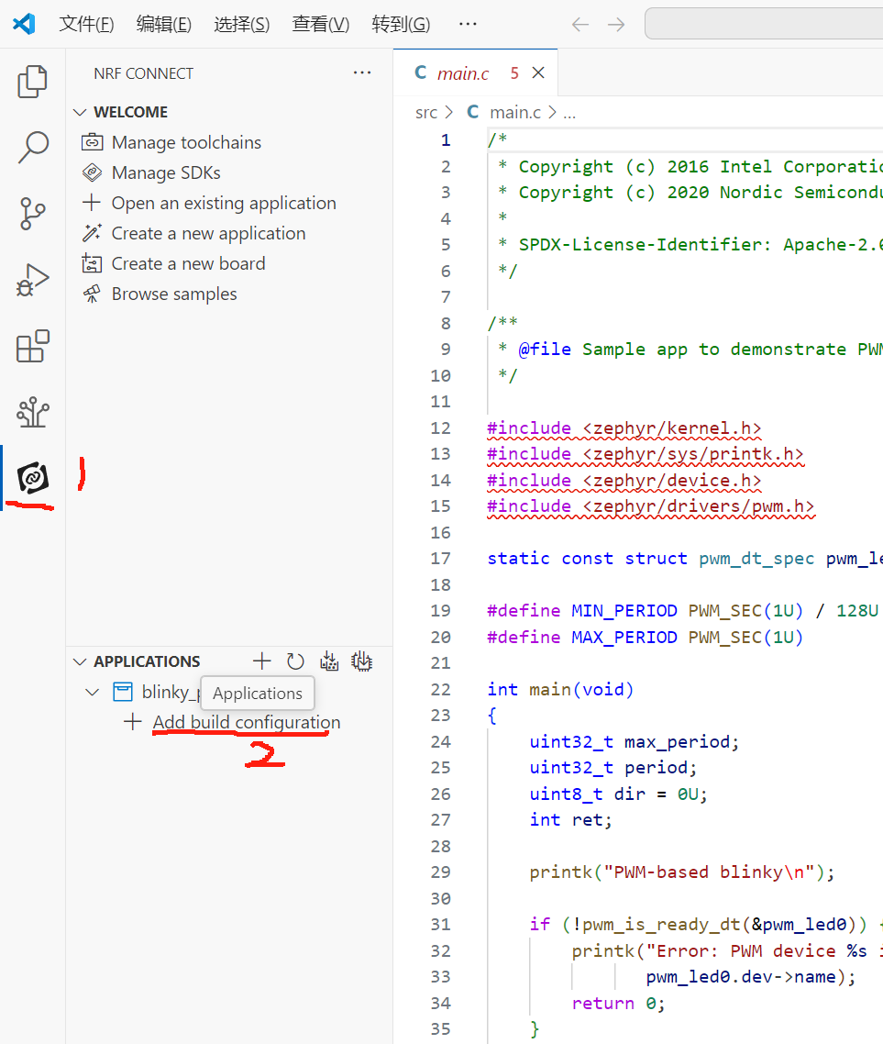Screen dimensions: 883x1044
Task: Open the Run and Debug icon
Action: pos(32,279)
